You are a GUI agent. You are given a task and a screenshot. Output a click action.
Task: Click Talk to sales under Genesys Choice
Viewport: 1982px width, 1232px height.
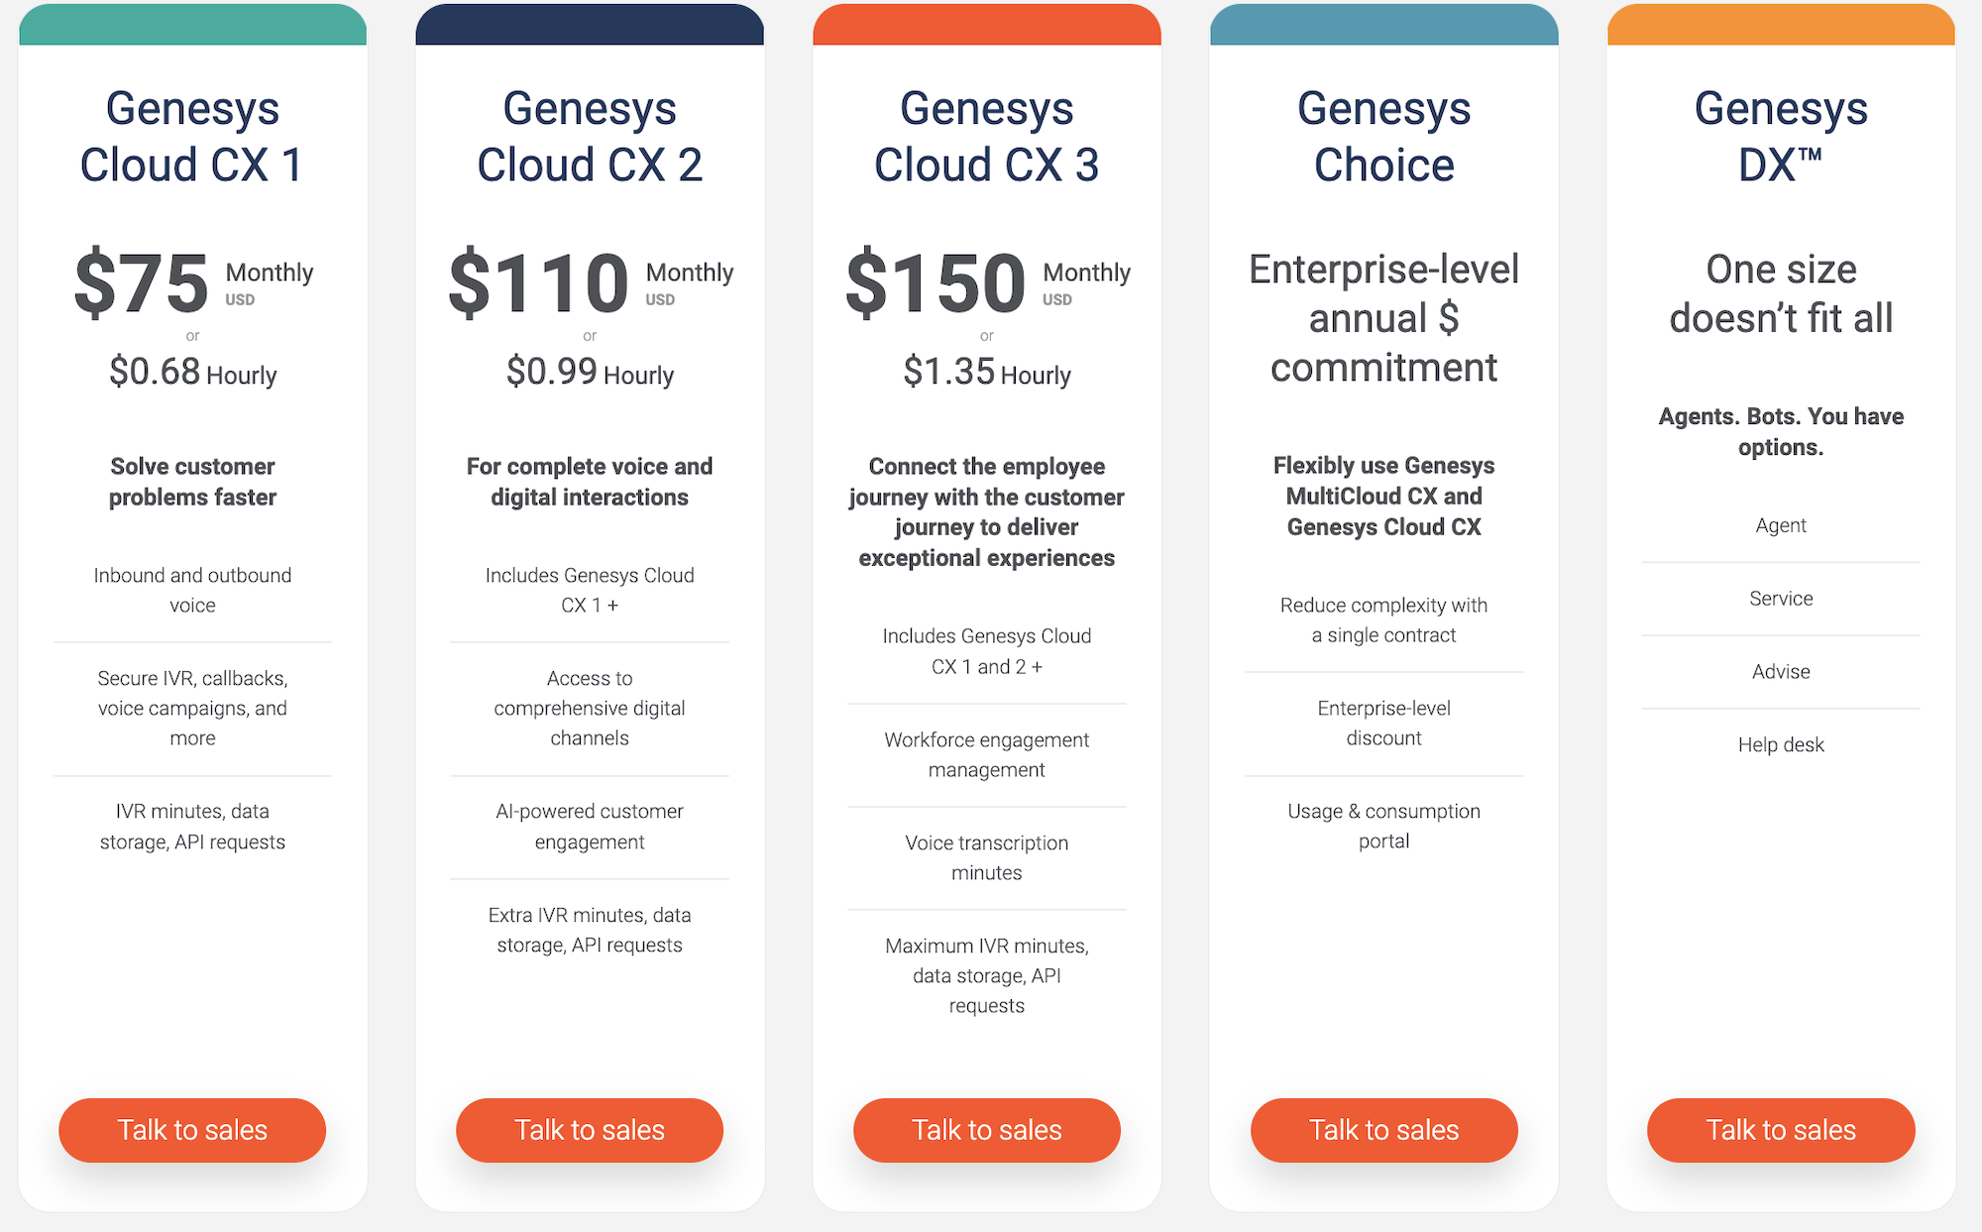click(1384, 1130)
